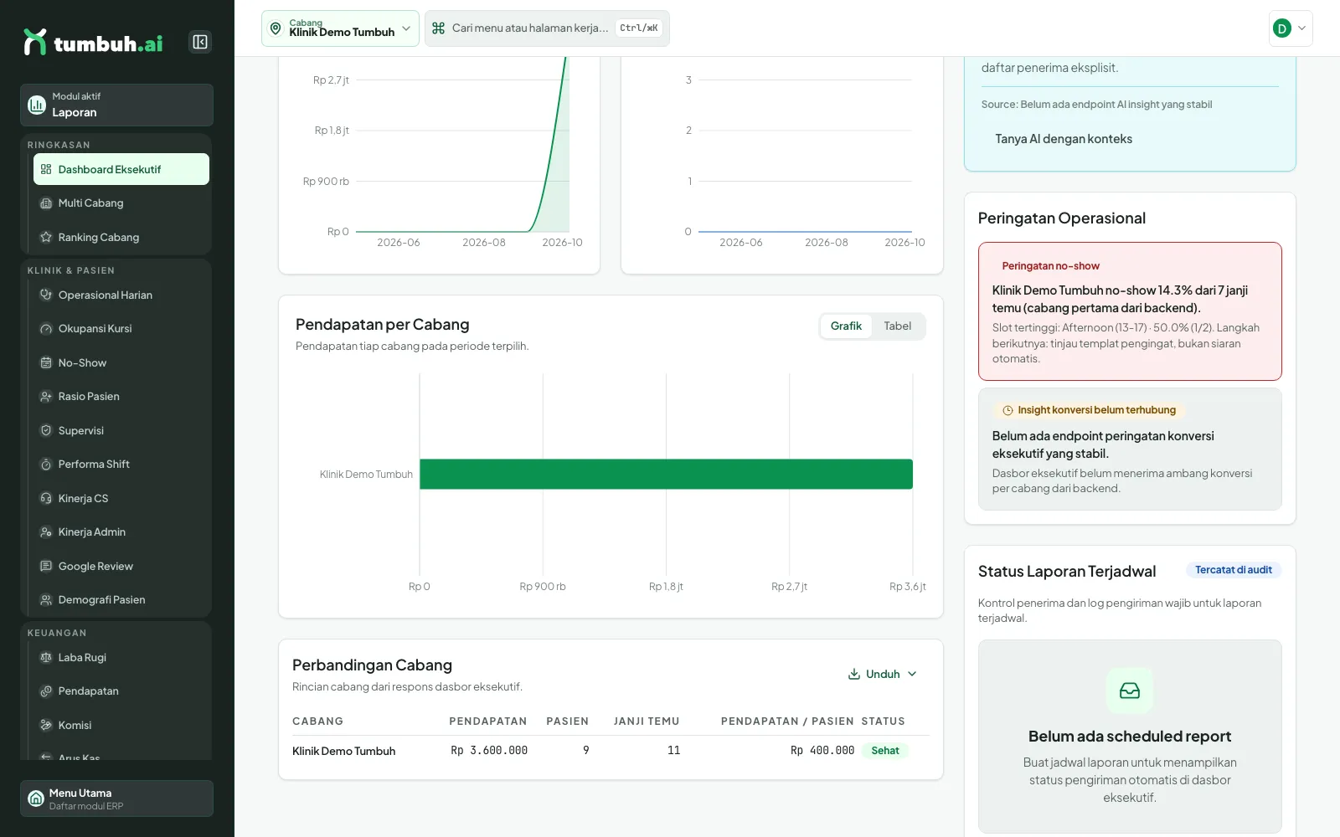Expand the Cabang Klinik Demo Tumbuh selector
This screenshot has height=837, width=1340.
(x=340, y=28)
